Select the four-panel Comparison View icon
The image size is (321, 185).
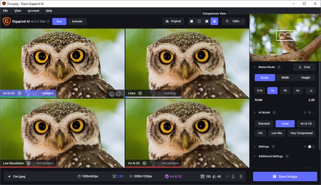[x=214, y=21]
